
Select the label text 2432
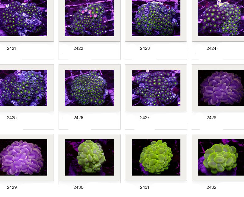pyautogui.click(x=211, y=187)
